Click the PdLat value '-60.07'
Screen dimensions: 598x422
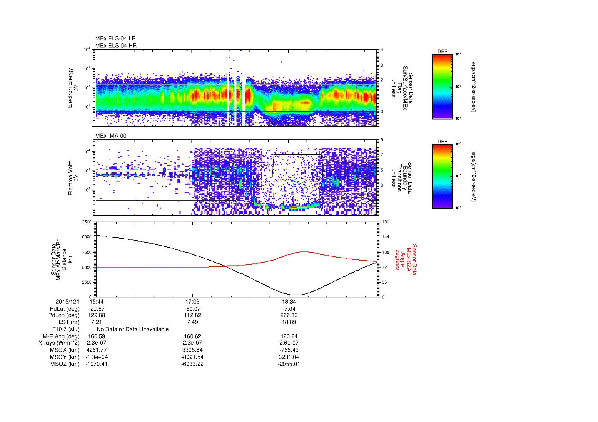[x=192, y=309]
